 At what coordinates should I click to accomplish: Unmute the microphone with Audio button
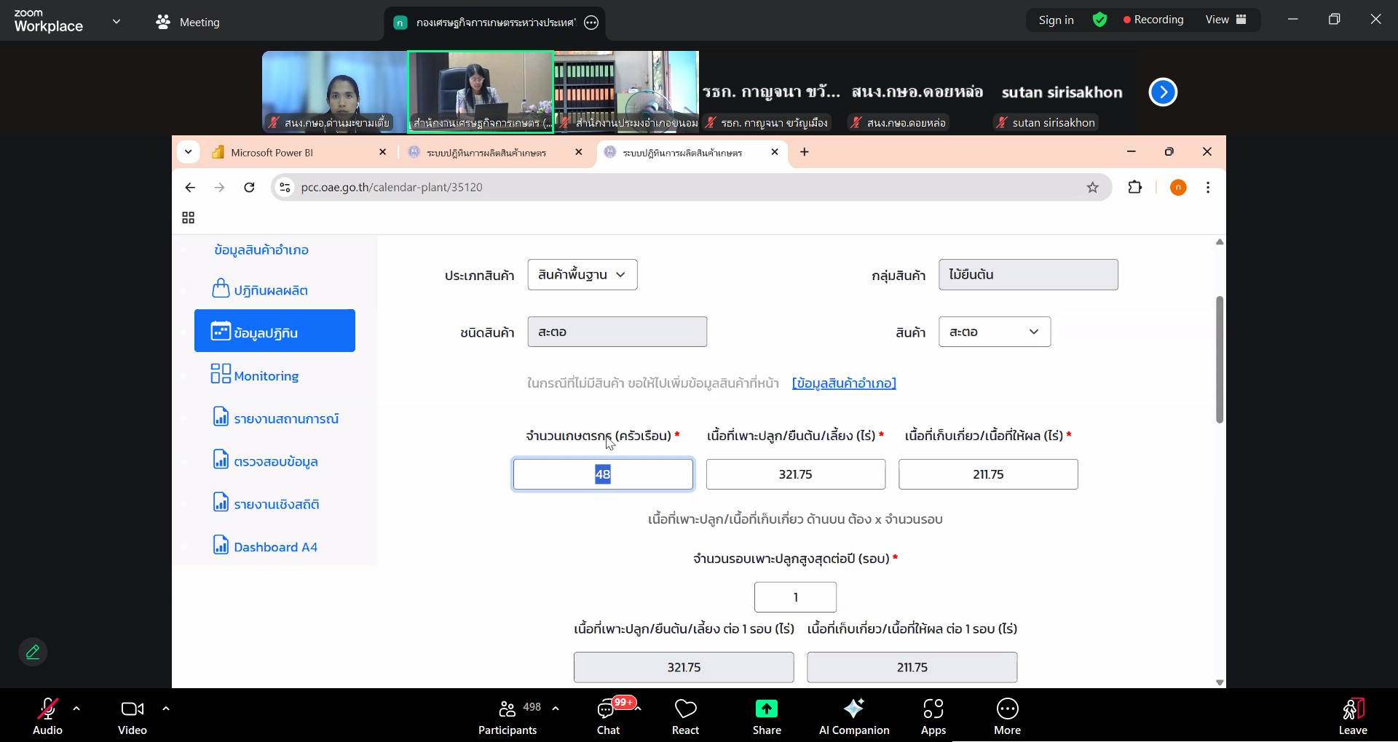(x=47, y=717)
